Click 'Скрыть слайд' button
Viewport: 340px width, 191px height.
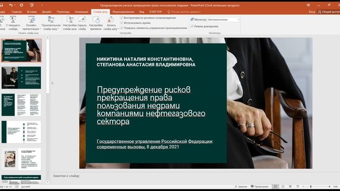[x=82, y=23]
